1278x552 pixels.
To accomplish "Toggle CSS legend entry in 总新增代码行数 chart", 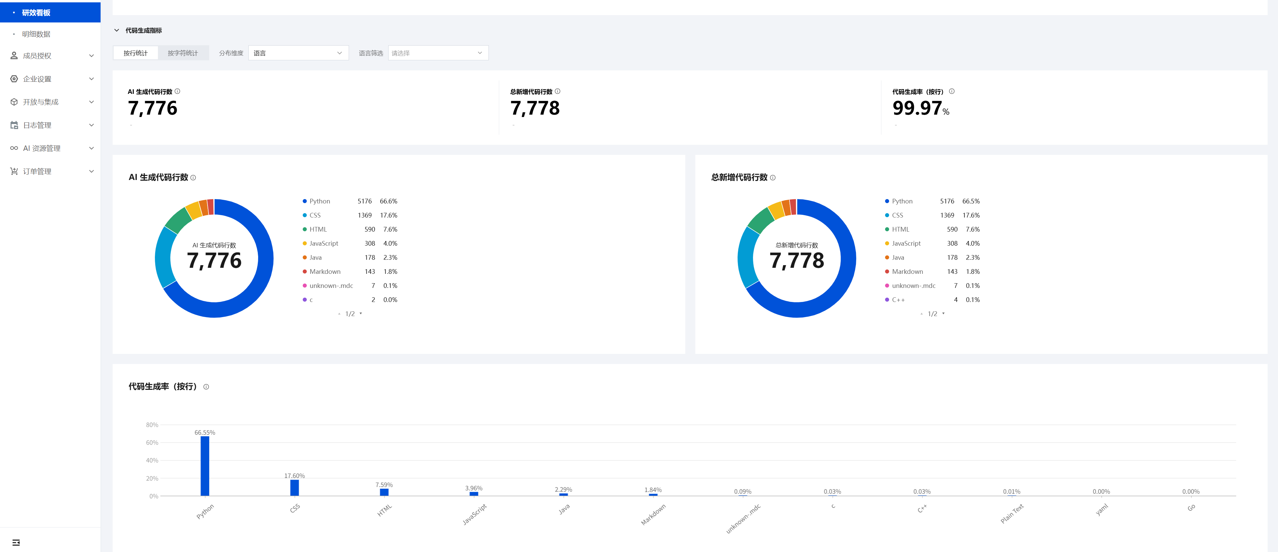I will (897, 215).
